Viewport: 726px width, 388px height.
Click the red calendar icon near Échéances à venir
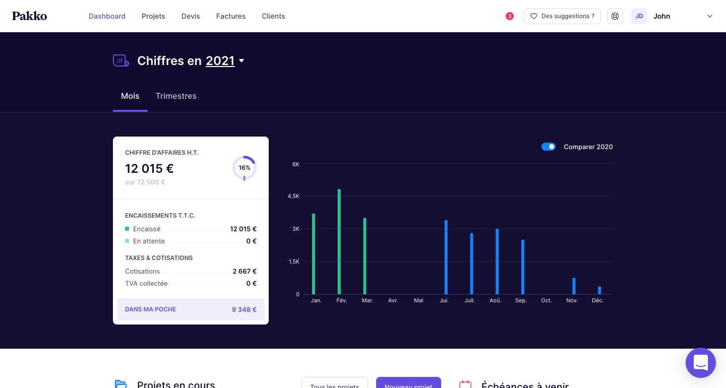coord(465,384)
